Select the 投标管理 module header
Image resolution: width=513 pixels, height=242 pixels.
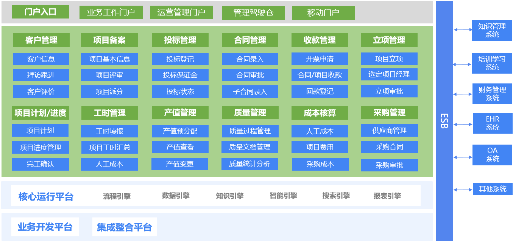click(180, 40)
